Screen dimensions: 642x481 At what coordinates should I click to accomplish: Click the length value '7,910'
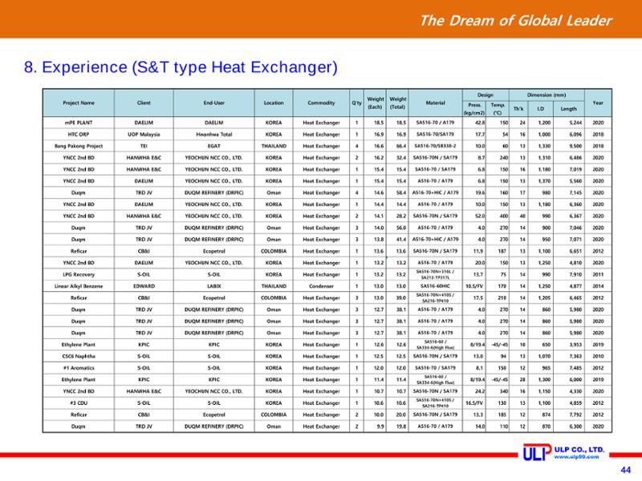[x=575, y=274]
